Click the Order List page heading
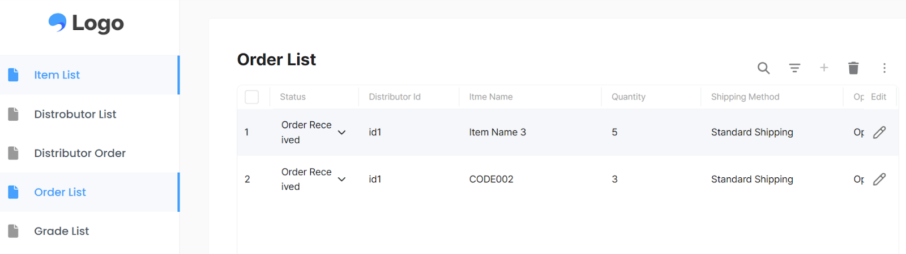Screen dimensions: 906x254 tap(276, 59)
